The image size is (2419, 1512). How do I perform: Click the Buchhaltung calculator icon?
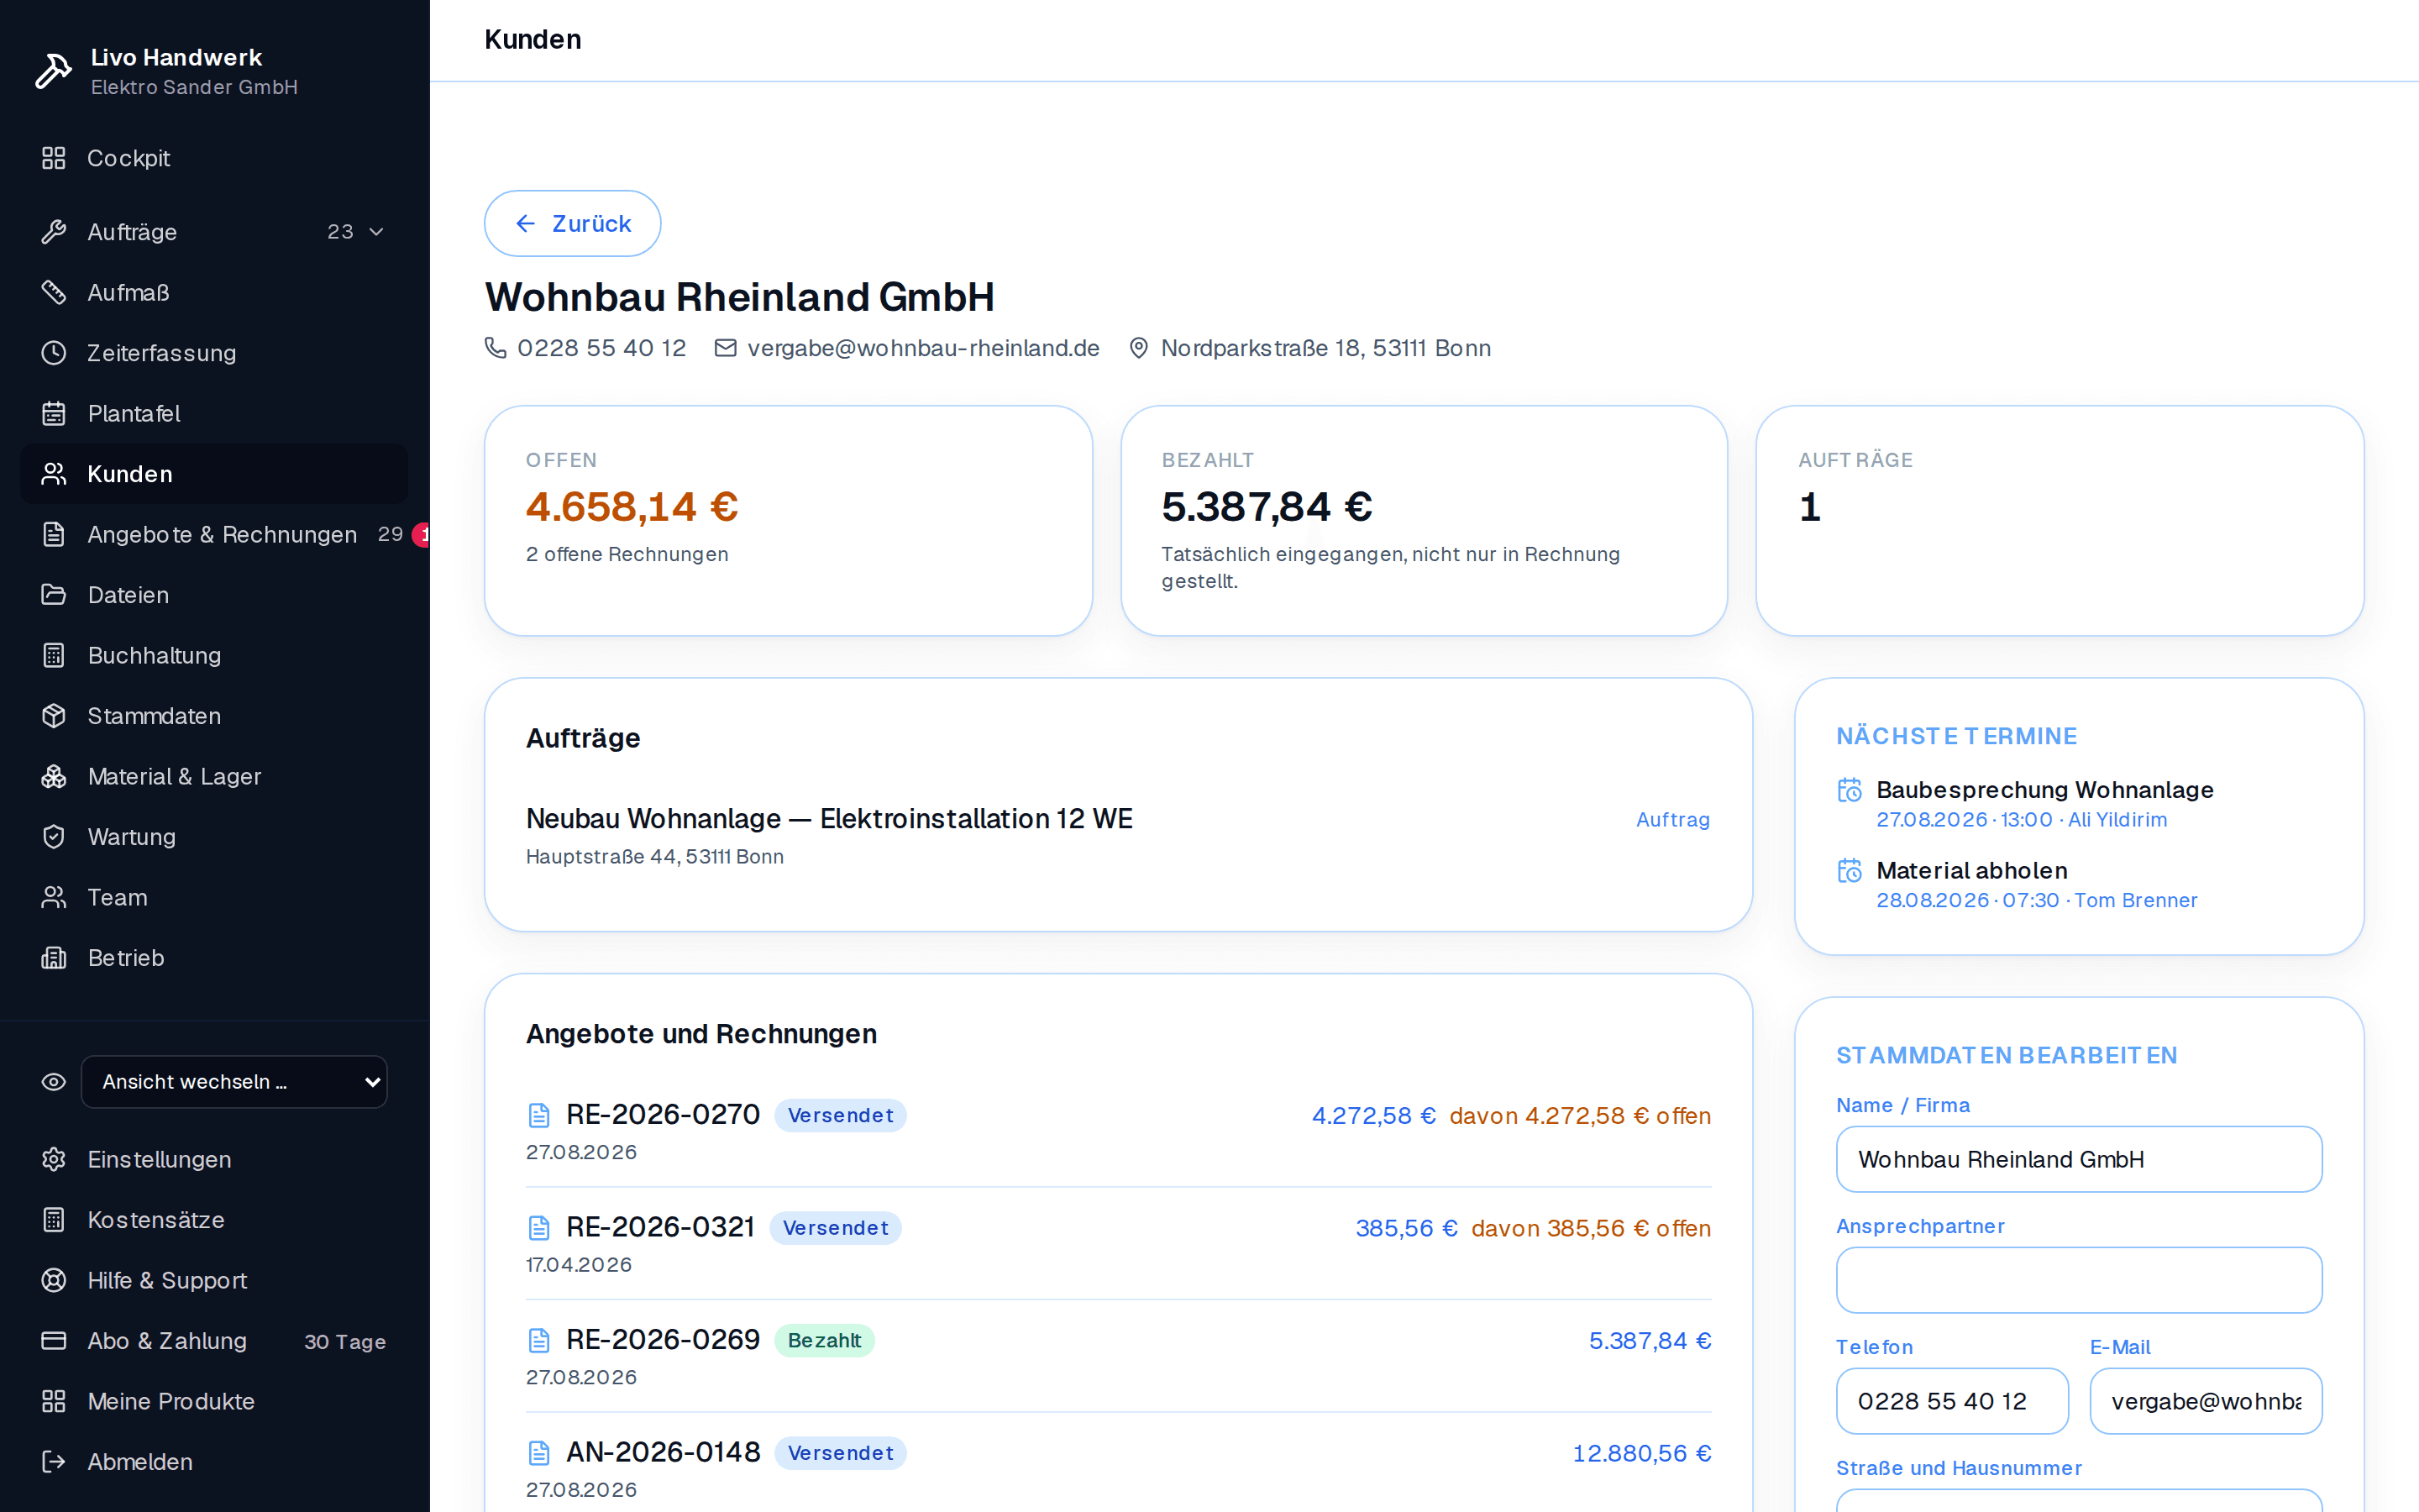coord(54,655)
